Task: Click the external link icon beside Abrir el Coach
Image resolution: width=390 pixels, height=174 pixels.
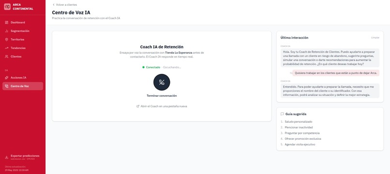Action: tap(138, 106)
